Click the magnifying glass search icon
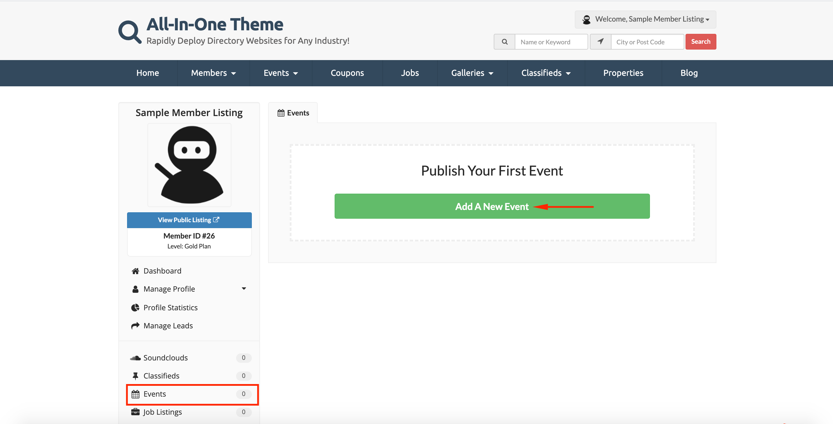The width and height of the screenshot is (833, 424). [505, 42]
